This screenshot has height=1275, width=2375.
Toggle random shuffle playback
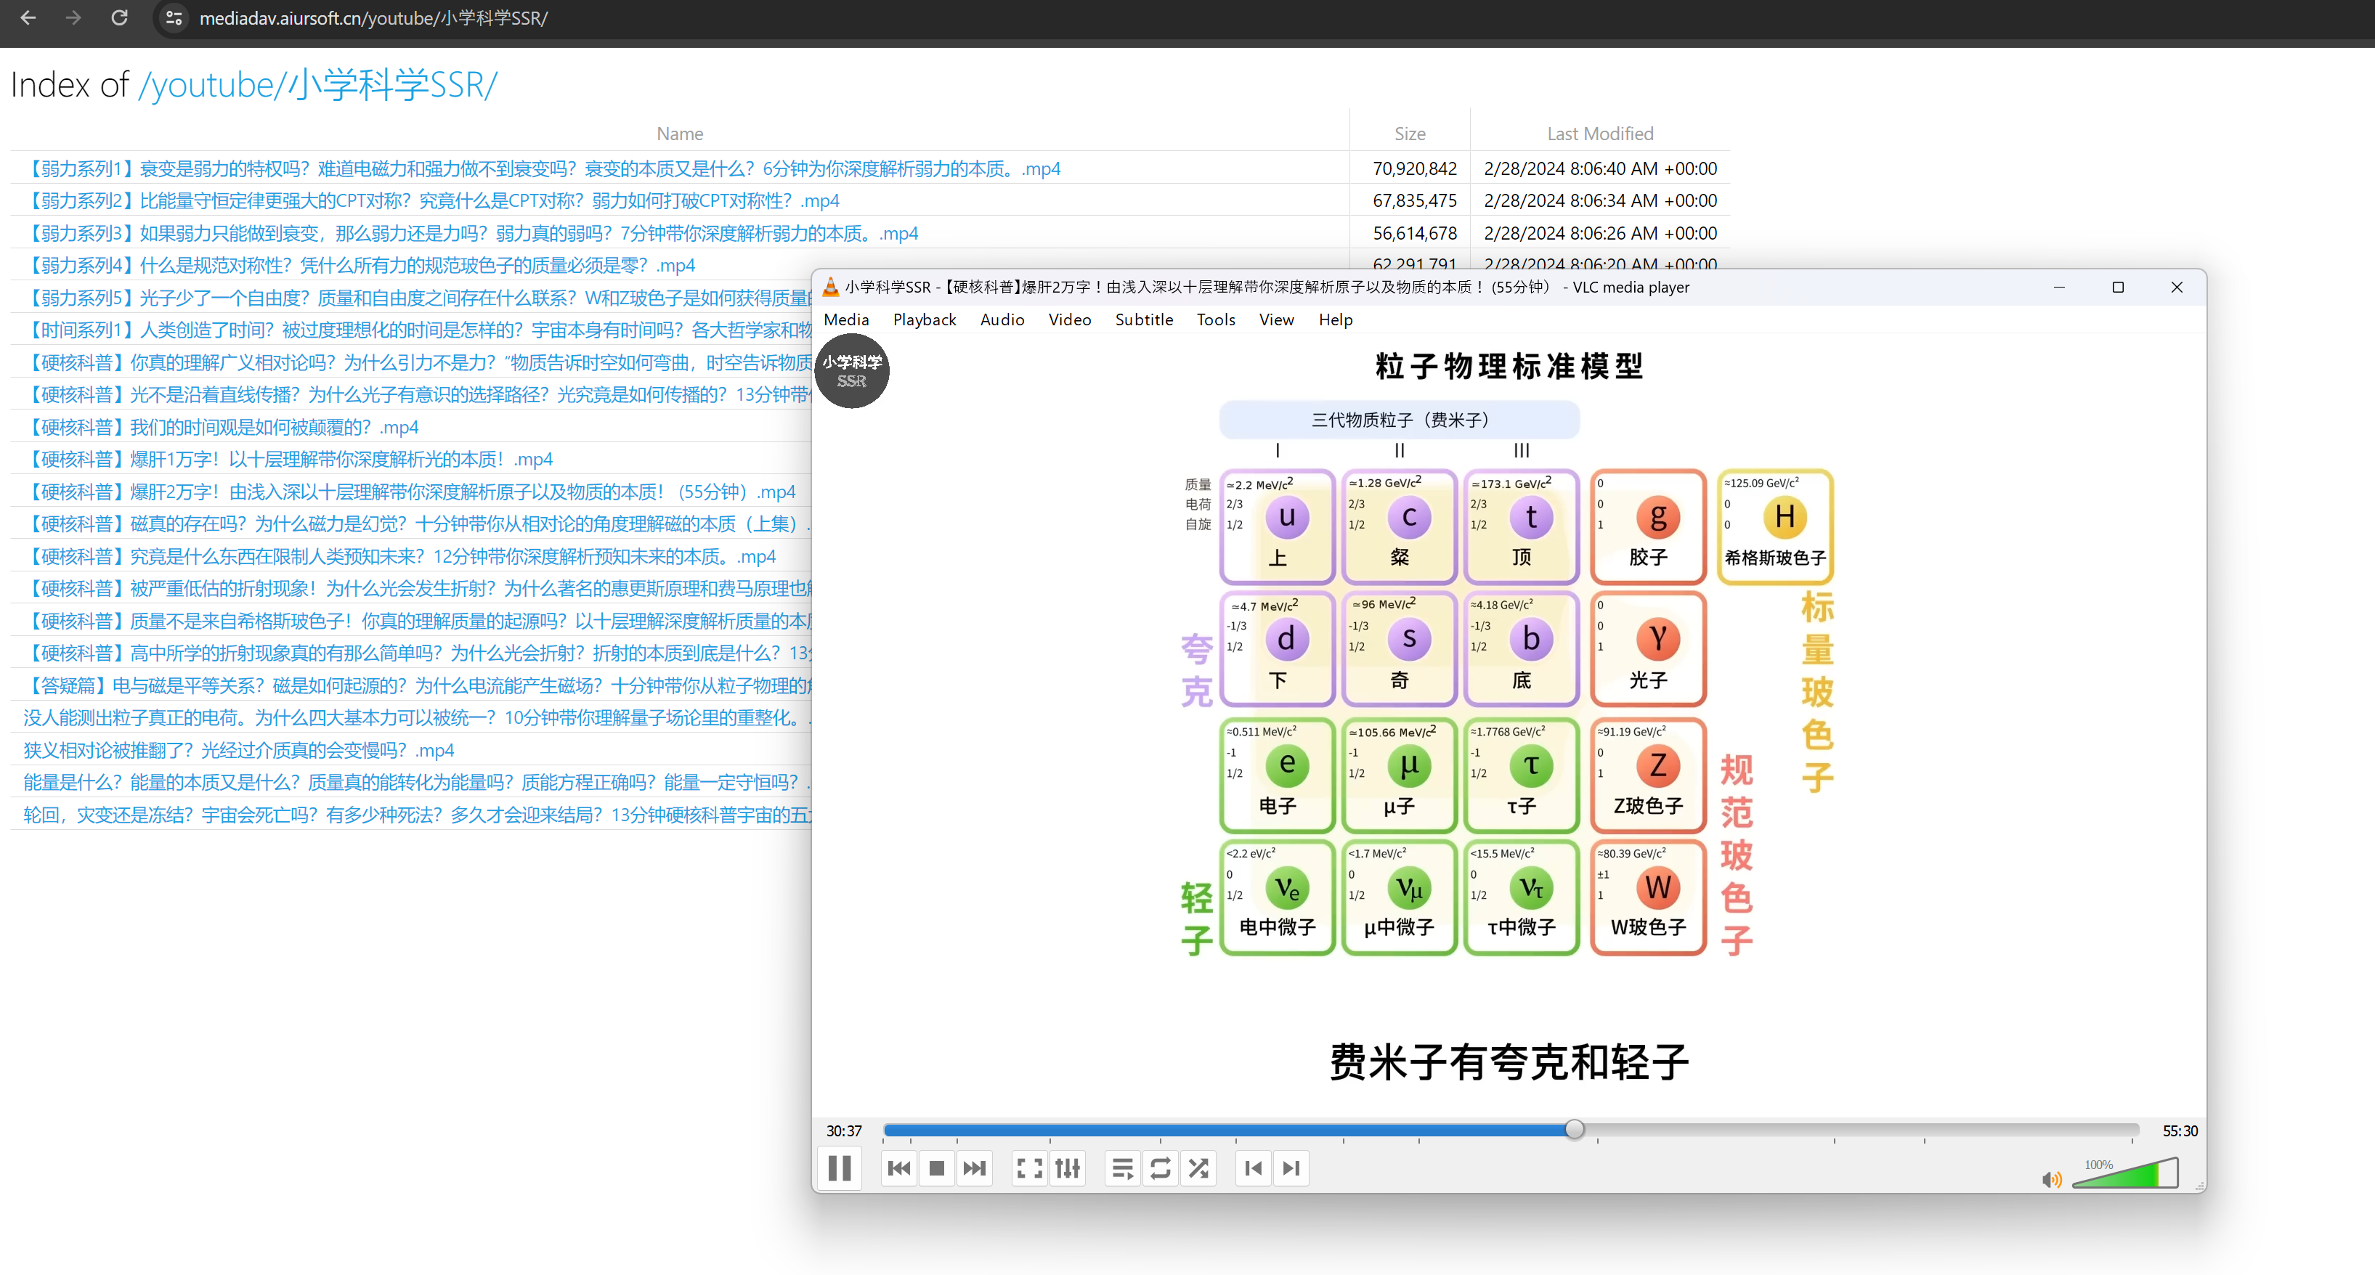[1198, 1168]
